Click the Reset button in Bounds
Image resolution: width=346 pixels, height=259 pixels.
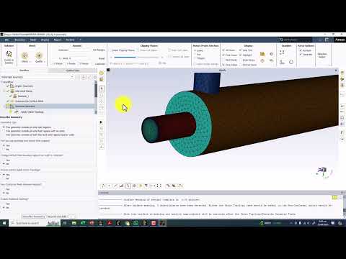[x=102, y=58]
